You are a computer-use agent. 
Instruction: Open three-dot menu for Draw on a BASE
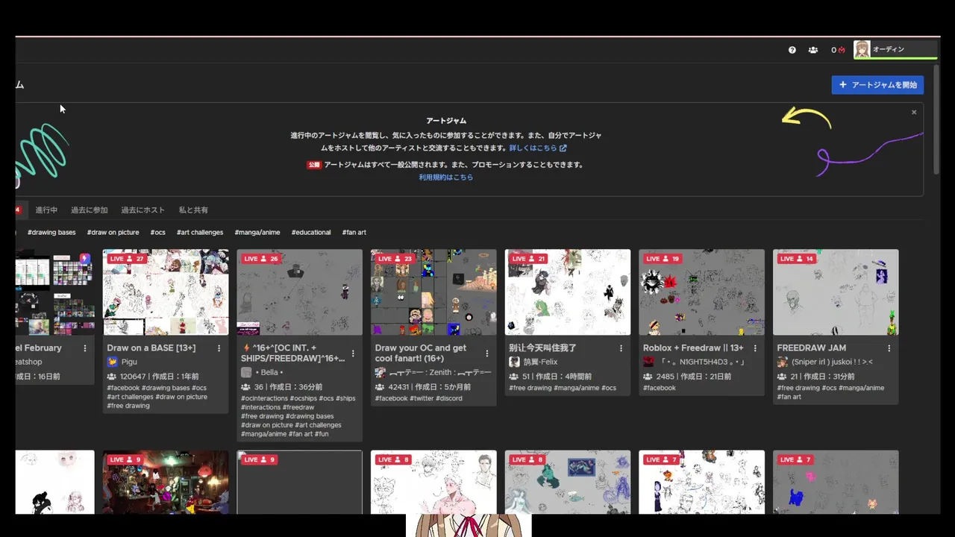pyautogui.click(x=219, y=348)
